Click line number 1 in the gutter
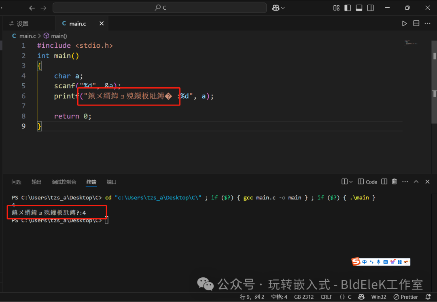Image resolution: width=437 pixels, height=302 pixels. click(x=23, y=46)
